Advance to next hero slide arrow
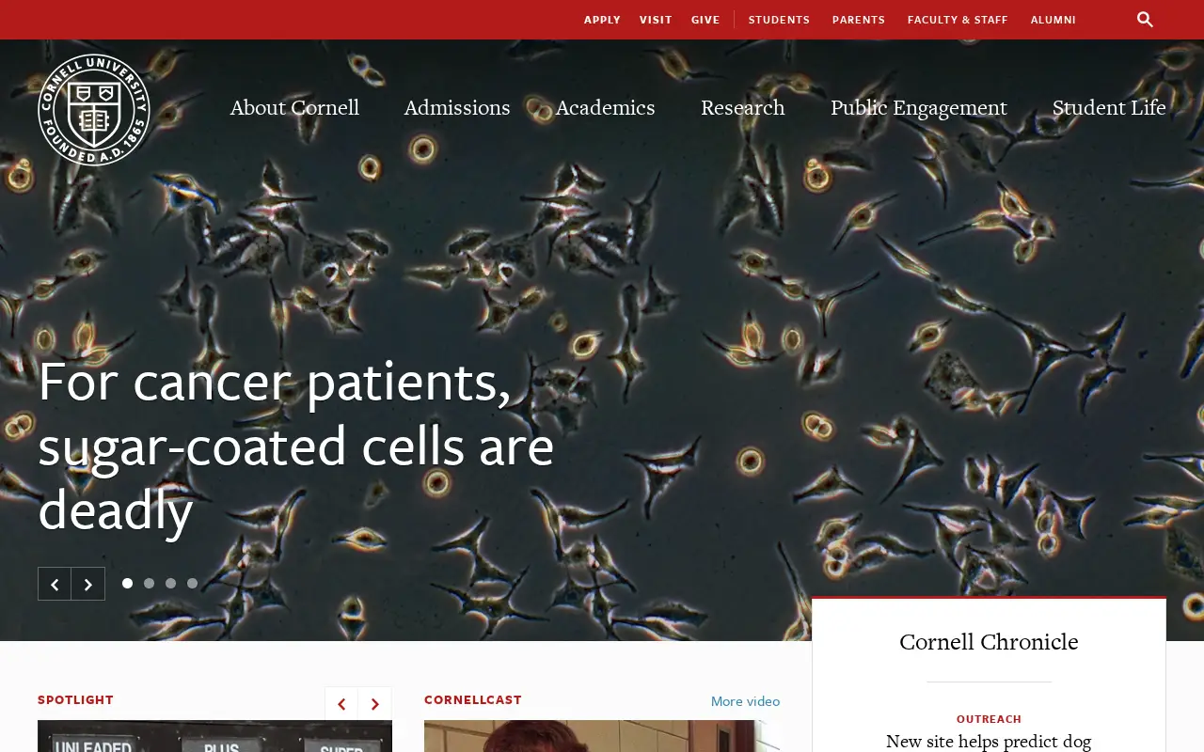This screenshot has width=1204, height=752. click(x=88, y=584)
